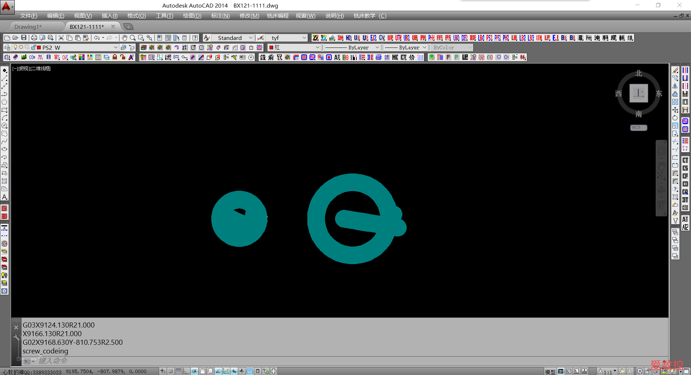
Task: Select the Match Properties brush icon
Action: coord(86,38)
